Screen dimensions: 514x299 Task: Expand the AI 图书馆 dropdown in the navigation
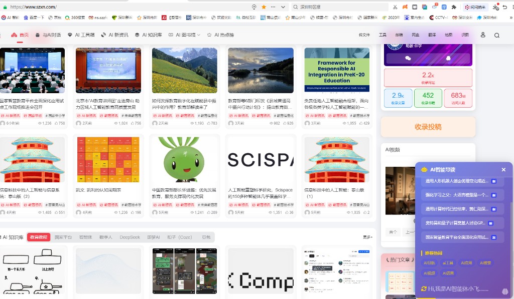click(186, 35)
